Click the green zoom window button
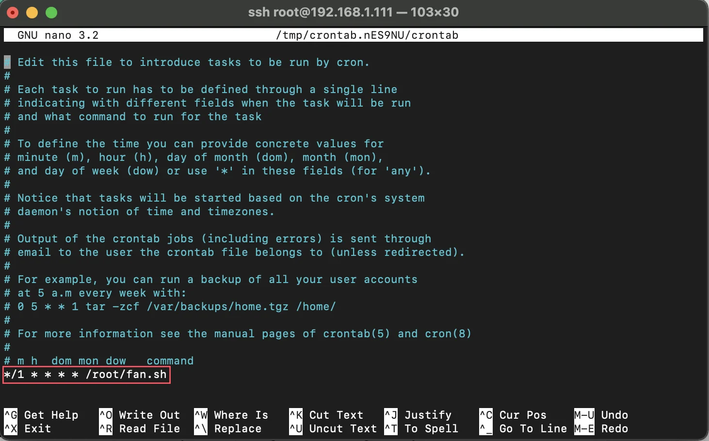Viewport: 709px width, 441px height. click(x=51, y=13)
